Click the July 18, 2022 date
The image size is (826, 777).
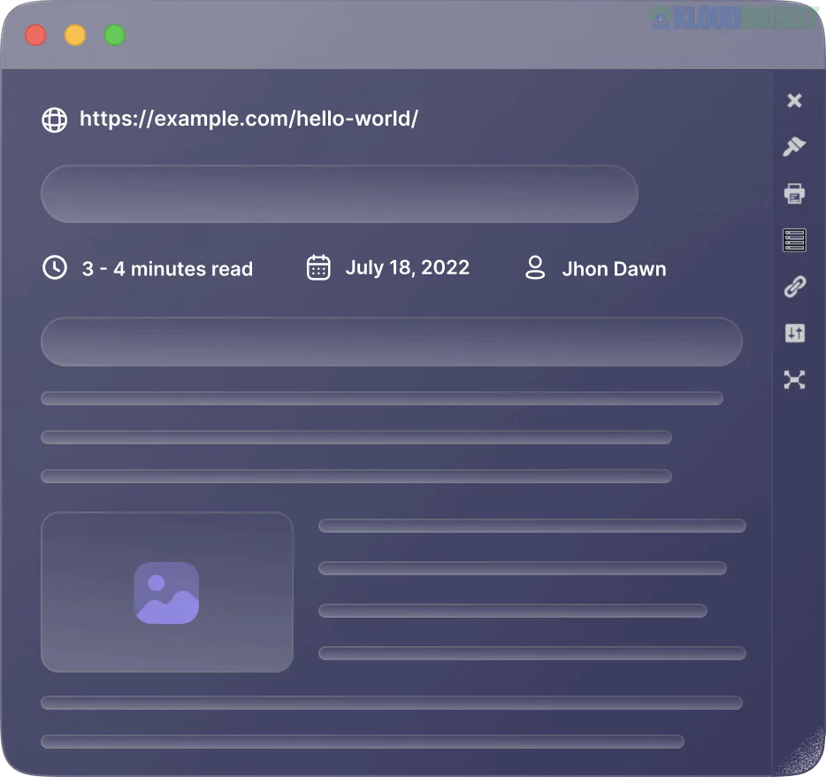click(x=408, y=267)
